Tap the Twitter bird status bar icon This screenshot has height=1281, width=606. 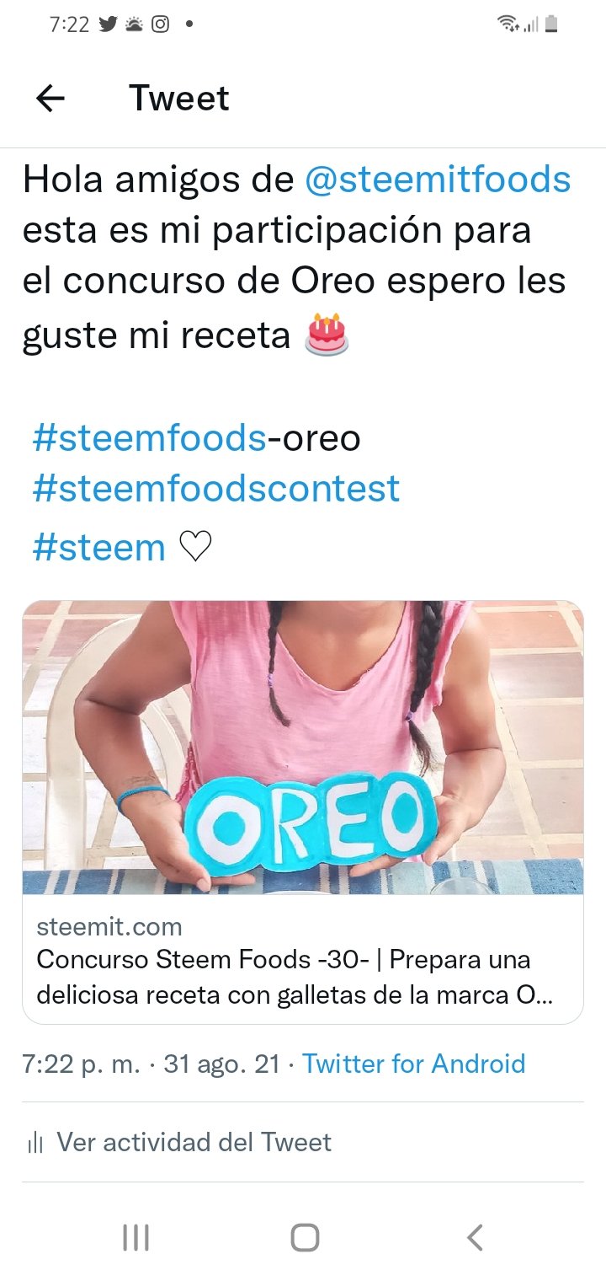108,24
